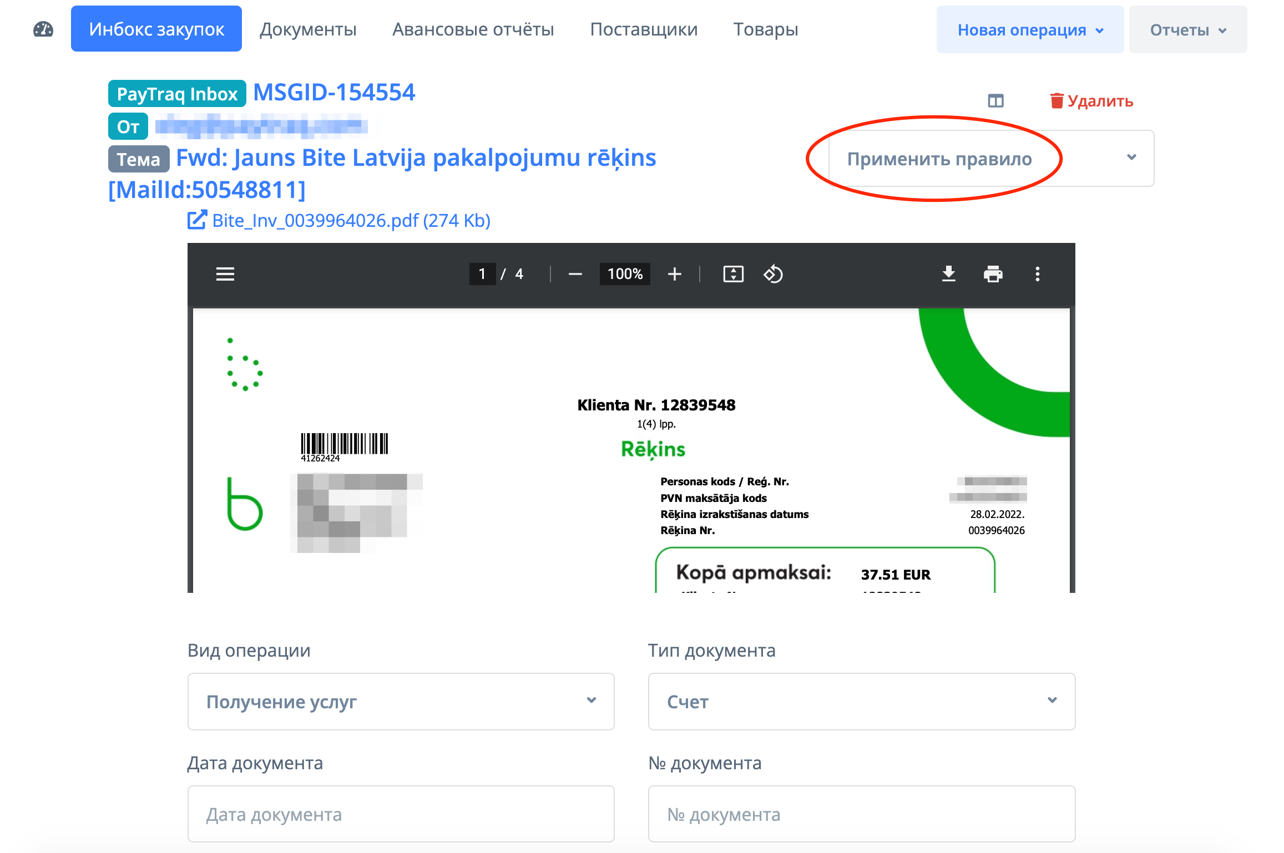Open PDF viewer more options menu

pos(1037,274)
